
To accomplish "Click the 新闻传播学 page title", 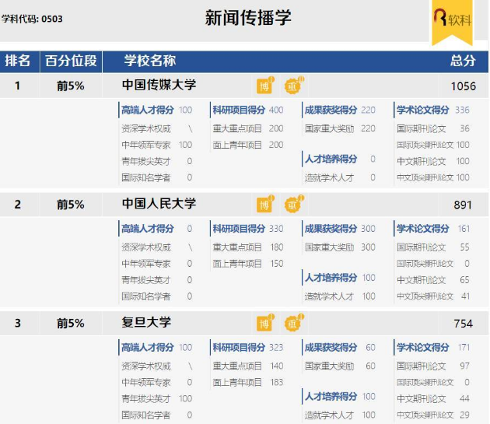I will pos(248,18).
